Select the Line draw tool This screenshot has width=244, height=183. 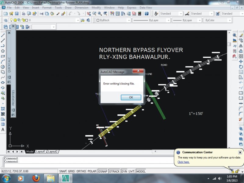[x=3, y=35]
